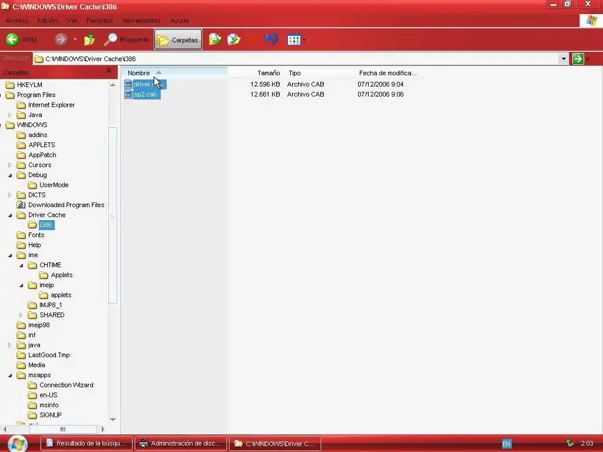Collapse the Debug folder
The height and width of the screenshot is (452, 603).
click(x=9, y=175)
